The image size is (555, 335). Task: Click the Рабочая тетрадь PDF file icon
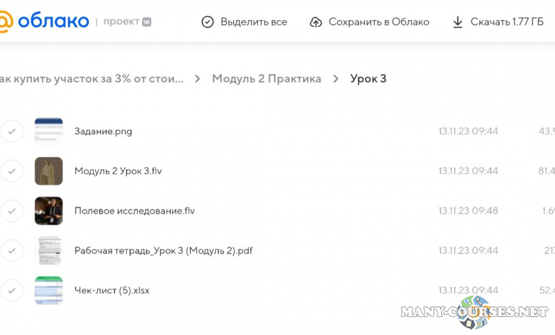coord(49,250)
